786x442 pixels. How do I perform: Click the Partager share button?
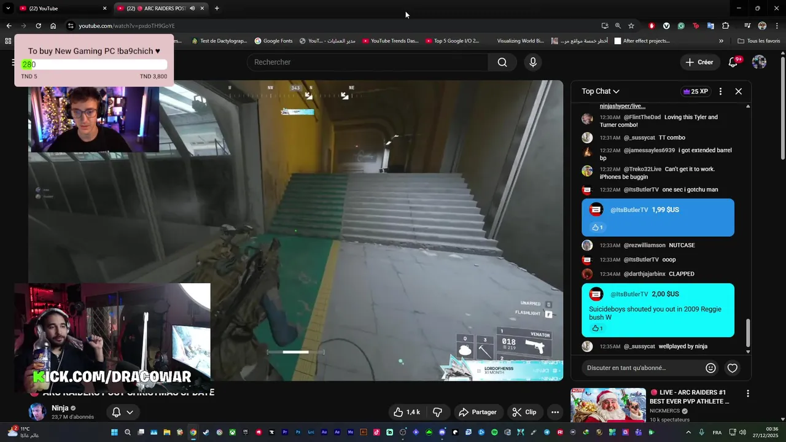click(x=478, y=412)
